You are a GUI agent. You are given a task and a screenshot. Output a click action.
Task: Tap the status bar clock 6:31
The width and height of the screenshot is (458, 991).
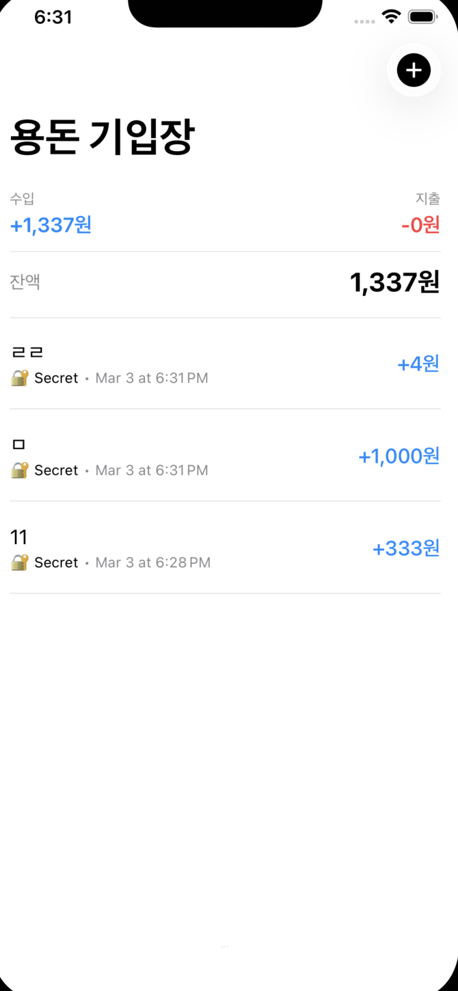(x=53, y=17)
